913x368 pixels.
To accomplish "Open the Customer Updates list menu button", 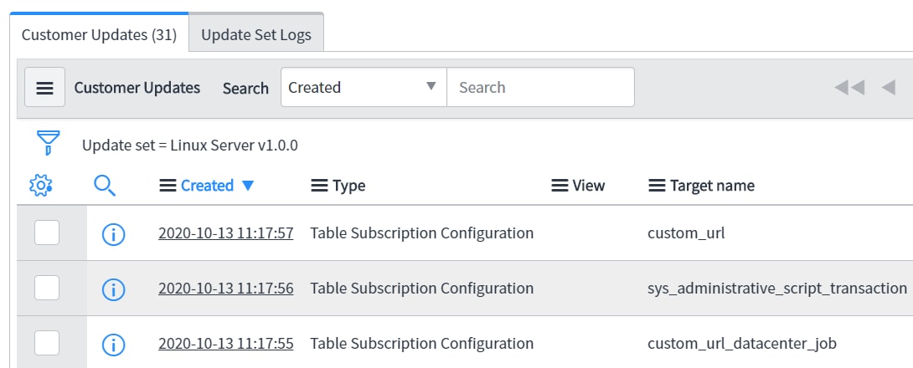I will click(44, 87).
